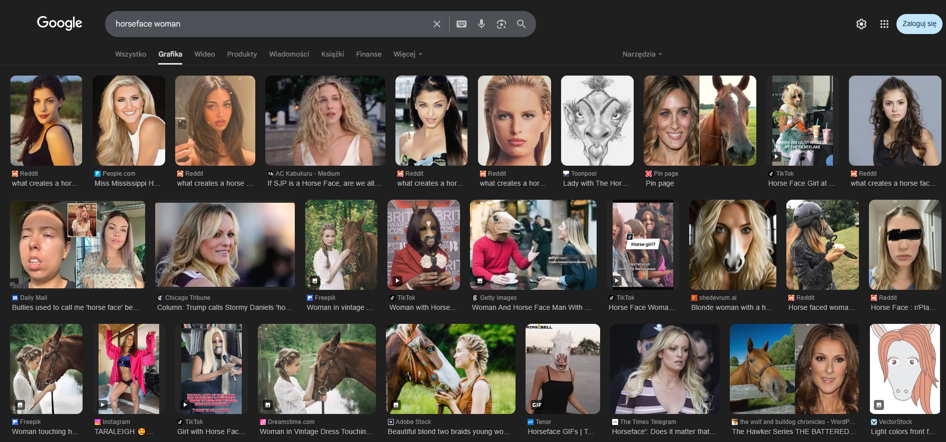Click the 'the wolf and bulldog chronicles' source name
The height and width of the screenshot is (442, 946).
797,422
